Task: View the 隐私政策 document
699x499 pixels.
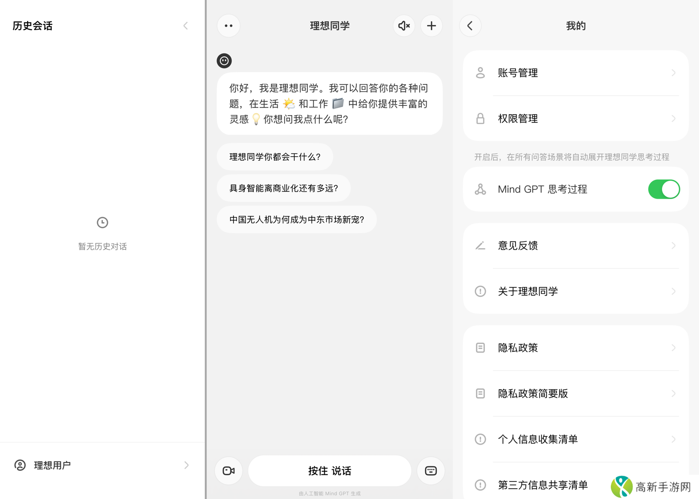Action: point(576,348)
